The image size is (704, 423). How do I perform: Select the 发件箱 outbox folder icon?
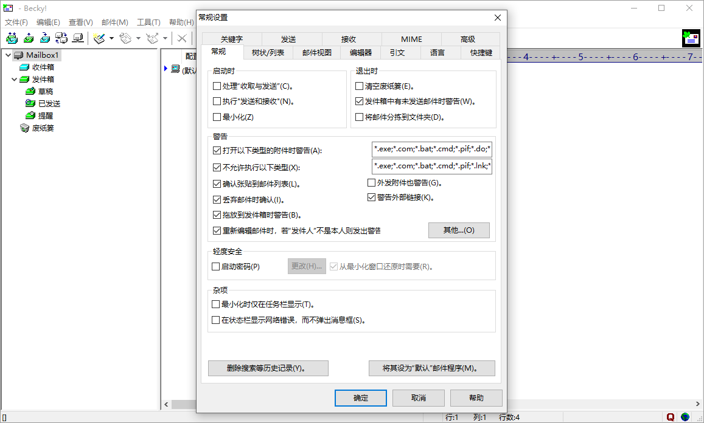pyautogui.click(x=24, y=80)
